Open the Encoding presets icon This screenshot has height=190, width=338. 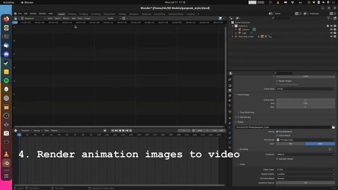click(330, 149)
